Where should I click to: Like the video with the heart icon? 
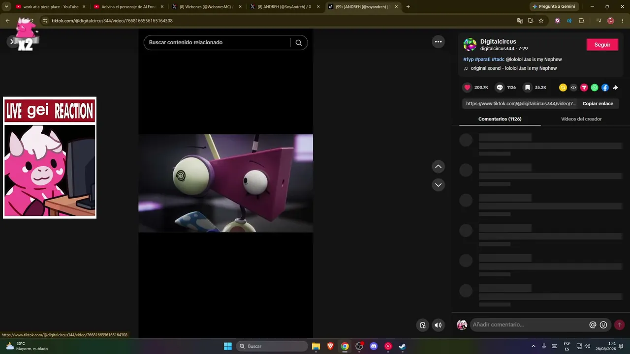tap(467, 88)
